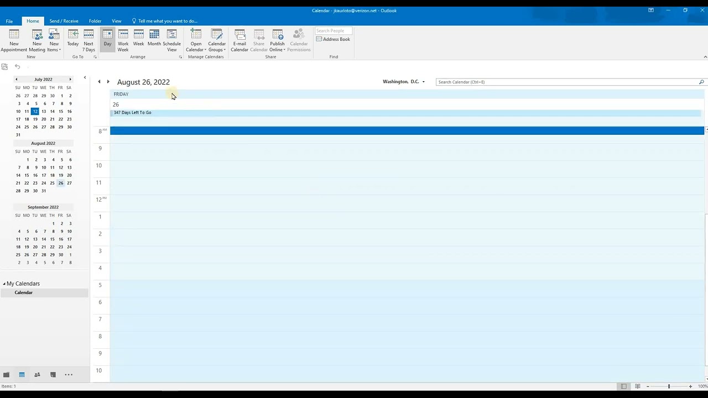This screenshot has width=708, height=398.
Task: Select the Calendar folder item
Action: [x=44, y=292]
